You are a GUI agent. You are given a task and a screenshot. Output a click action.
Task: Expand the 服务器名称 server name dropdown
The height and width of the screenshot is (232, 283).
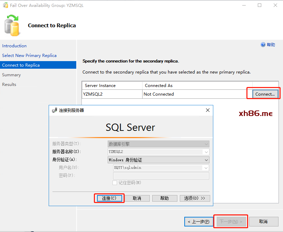[206, 152]
